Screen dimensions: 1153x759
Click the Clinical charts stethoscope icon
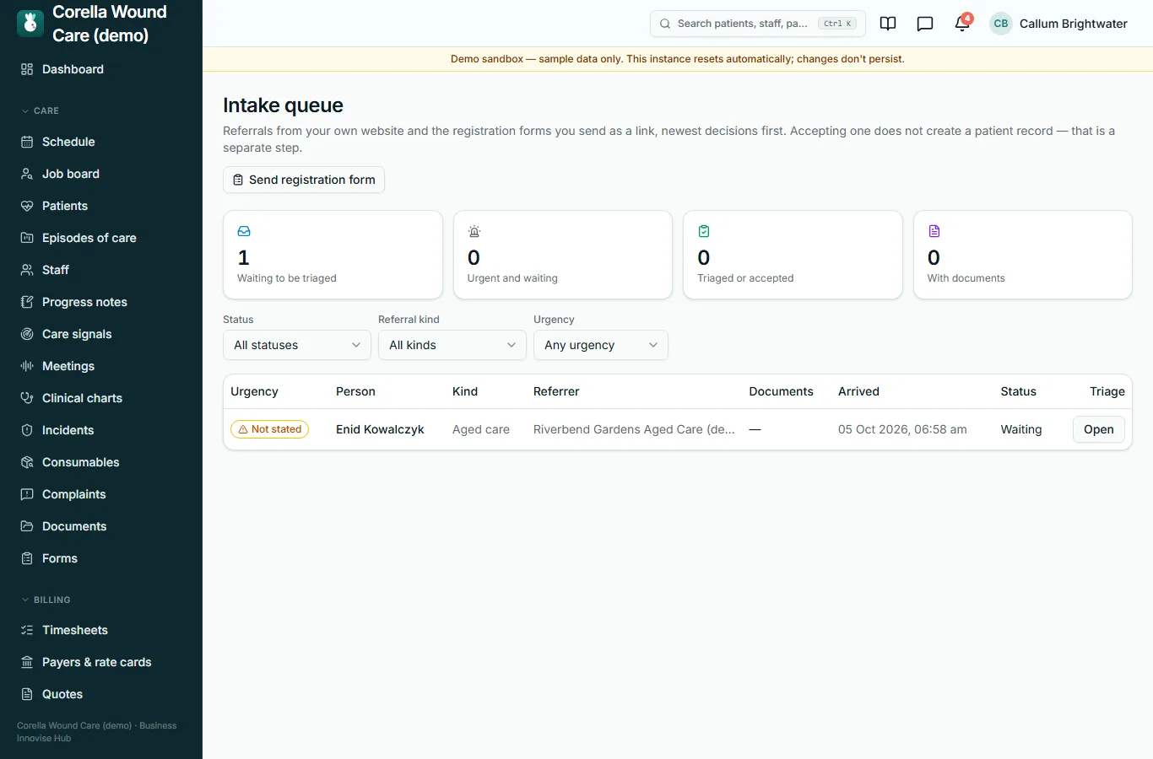click(x=27, y=398)
